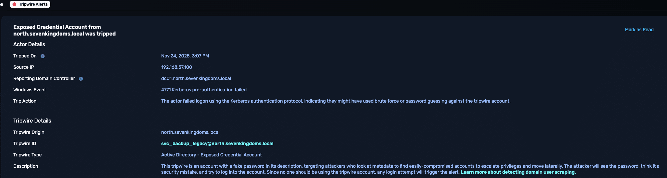Open the svc_backup_legacy tripwire ID link
Image resolution: width=667 pixels, height=178 pixels.
(x=217, y=143)
